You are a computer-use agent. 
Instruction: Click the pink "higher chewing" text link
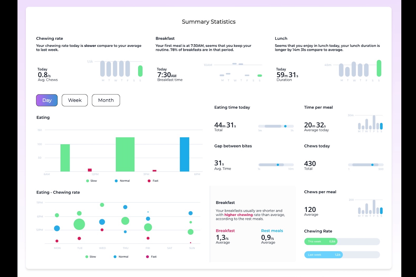[239, 215]
